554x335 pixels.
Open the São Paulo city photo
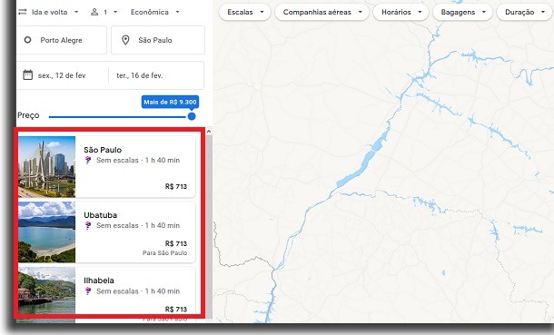coord(46,167)
